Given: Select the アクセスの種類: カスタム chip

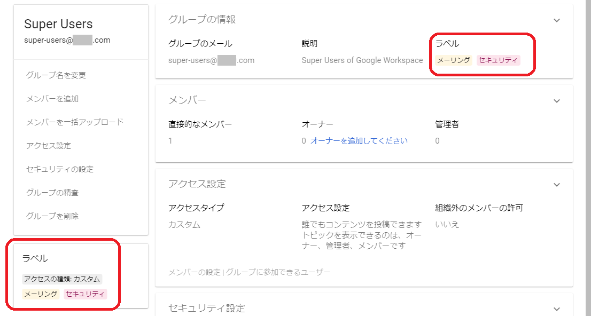Looking at the screenshot, I should click(63, 278).
